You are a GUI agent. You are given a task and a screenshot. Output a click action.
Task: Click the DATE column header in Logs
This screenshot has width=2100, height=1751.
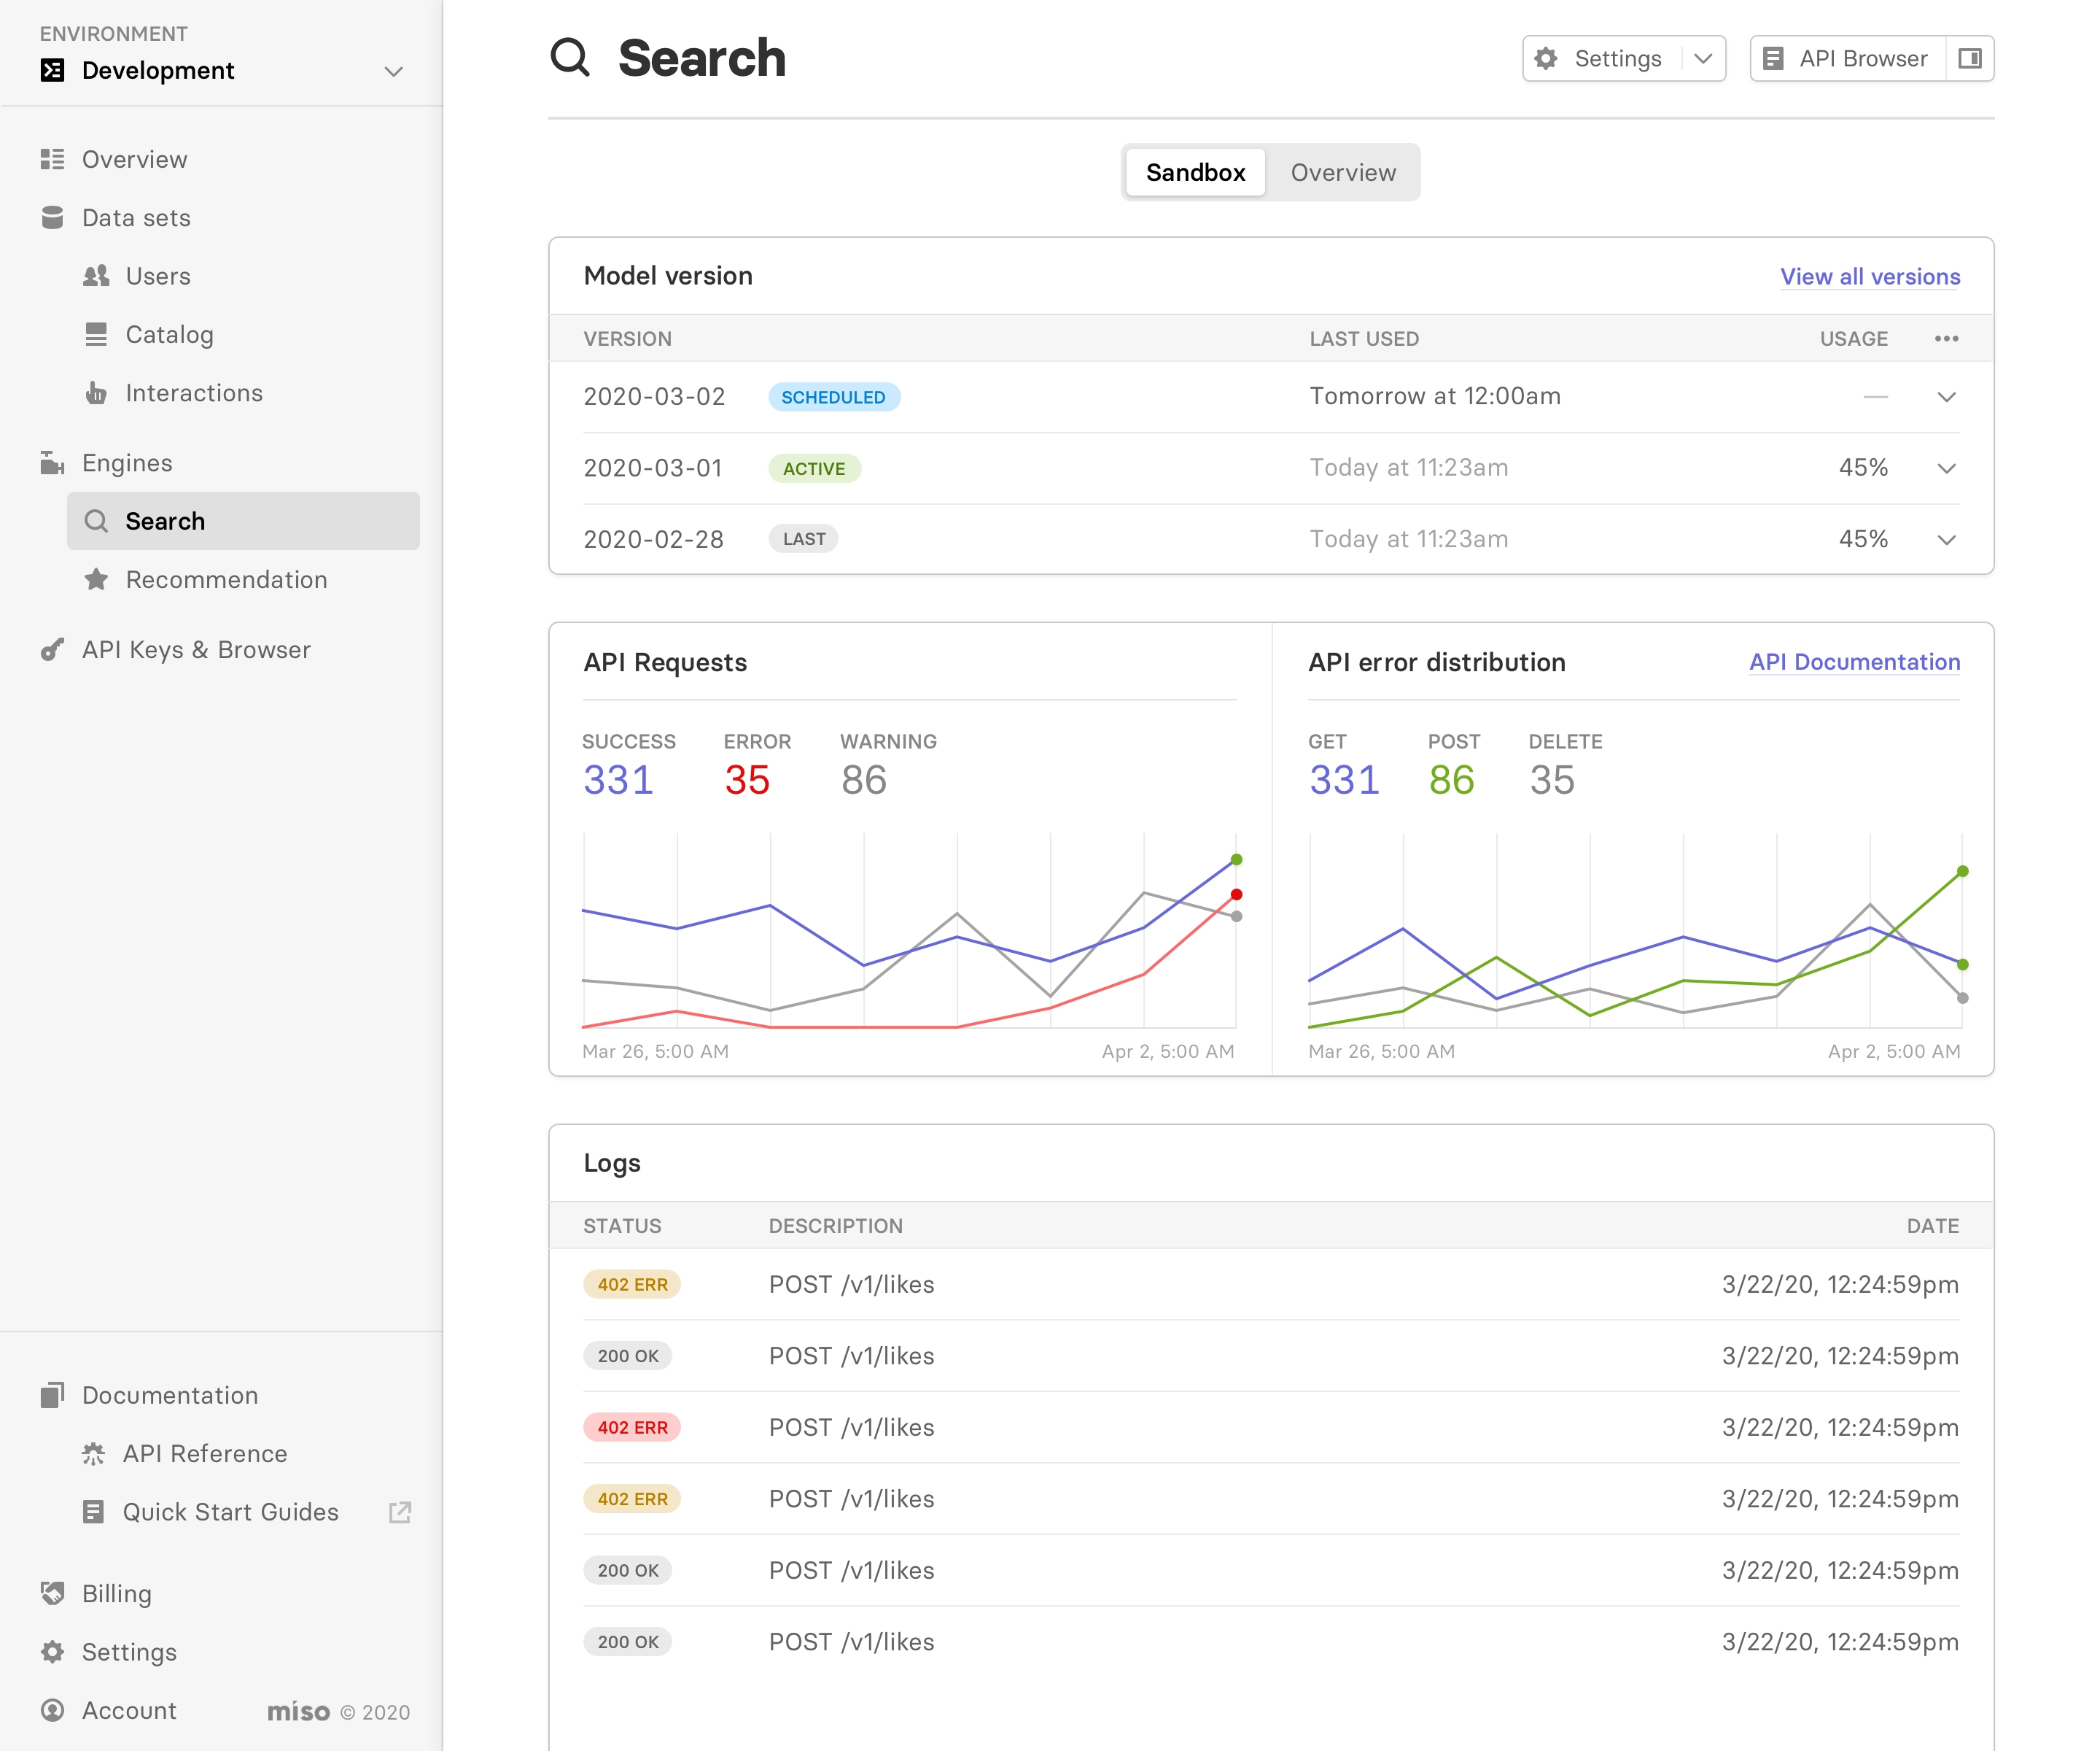click(x=1932, y=1226)
